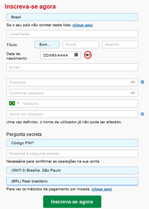Image resolution: width=149 pixels, height=209 pixels.
Task: Toggle visibility eye in Password field
Action: 133,82
